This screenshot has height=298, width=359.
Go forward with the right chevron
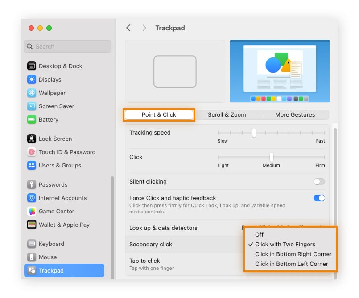(144, 28)
